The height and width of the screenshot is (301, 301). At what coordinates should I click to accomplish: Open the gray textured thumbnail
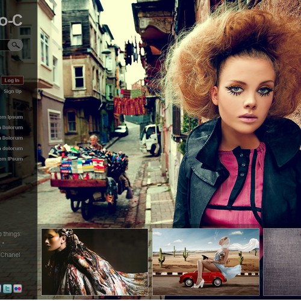point(282,262)
